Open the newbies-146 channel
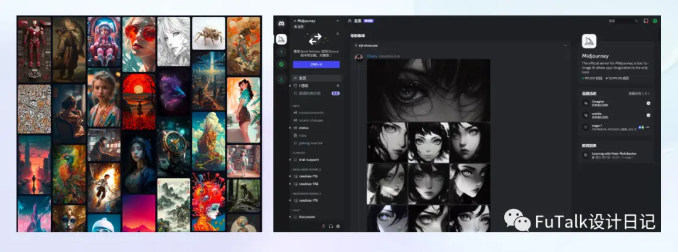 tap(308, 184)
